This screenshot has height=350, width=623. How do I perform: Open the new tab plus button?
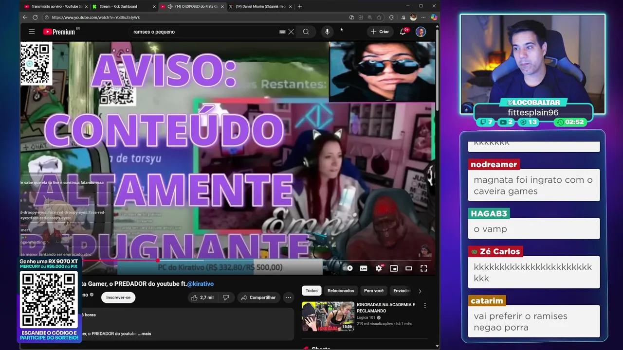click(300, 6)
